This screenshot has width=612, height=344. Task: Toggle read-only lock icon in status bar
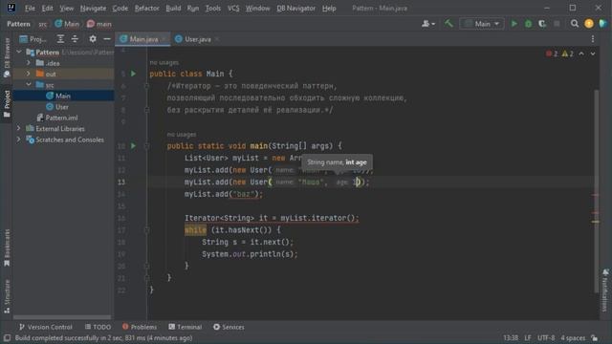pos(594,337)
